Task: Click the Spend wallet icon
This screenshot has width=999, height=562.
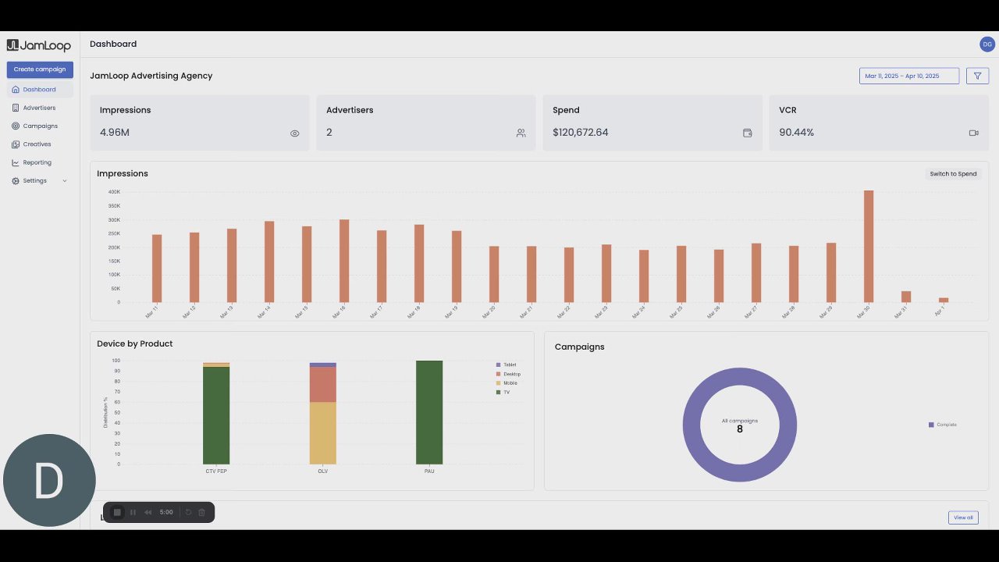Action: (747, 133)
